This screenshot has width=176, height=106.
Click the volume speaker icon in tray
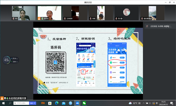click(x=150, y=103)
